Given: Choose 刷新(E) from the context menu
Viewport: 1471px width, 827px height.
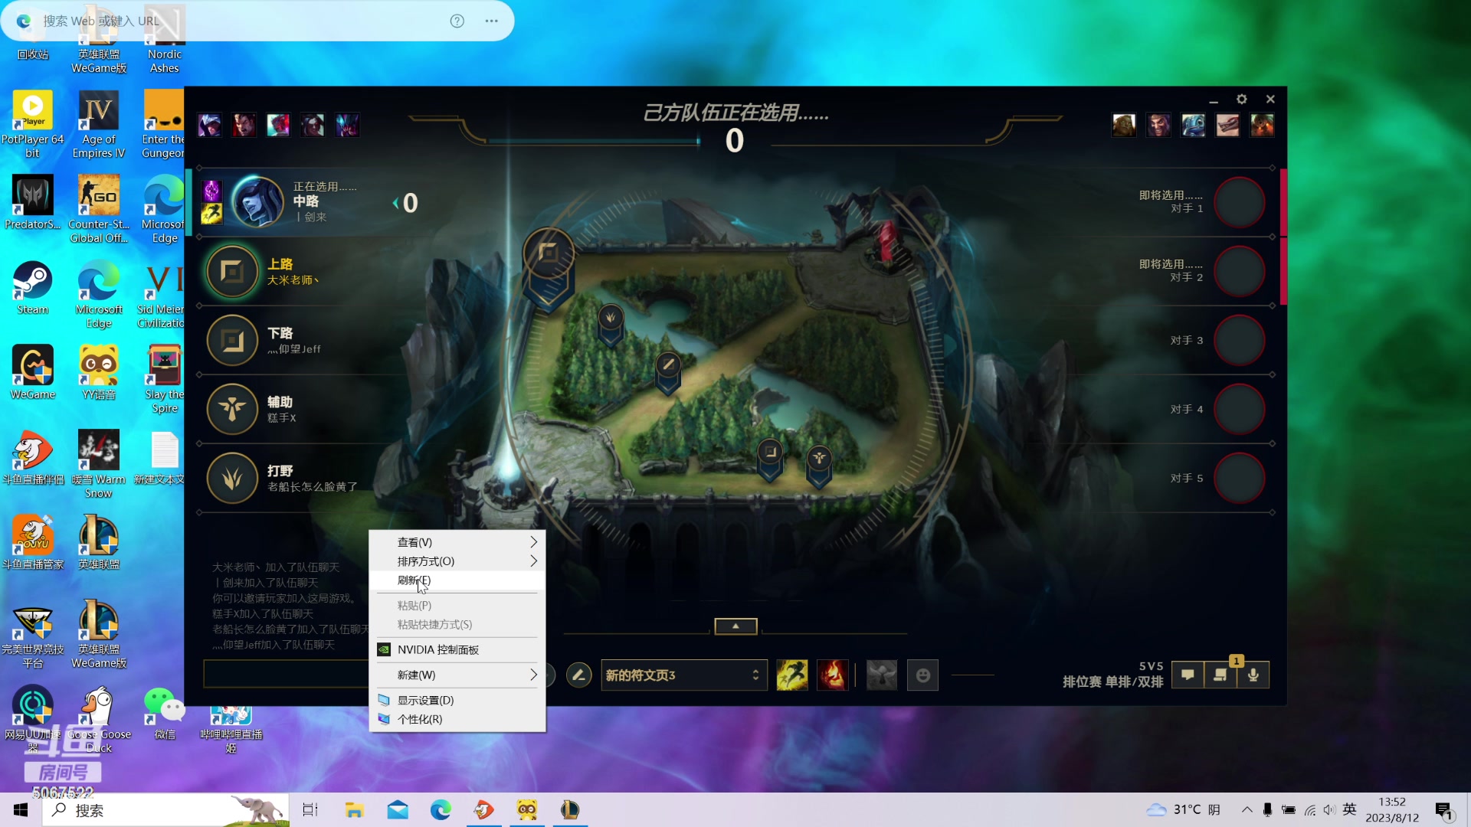Looking at the screenshot, I should point(457,580).
